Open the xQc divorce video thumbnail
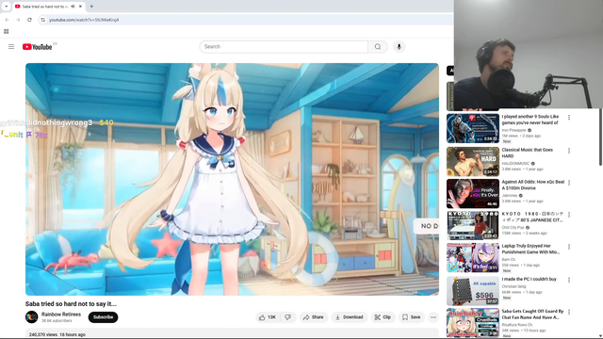Screen dimensions: 603x339 [473, 193]
